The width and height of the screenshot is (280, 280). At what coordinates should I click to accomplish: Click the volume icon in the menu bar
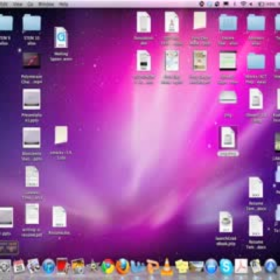point(251,4)
